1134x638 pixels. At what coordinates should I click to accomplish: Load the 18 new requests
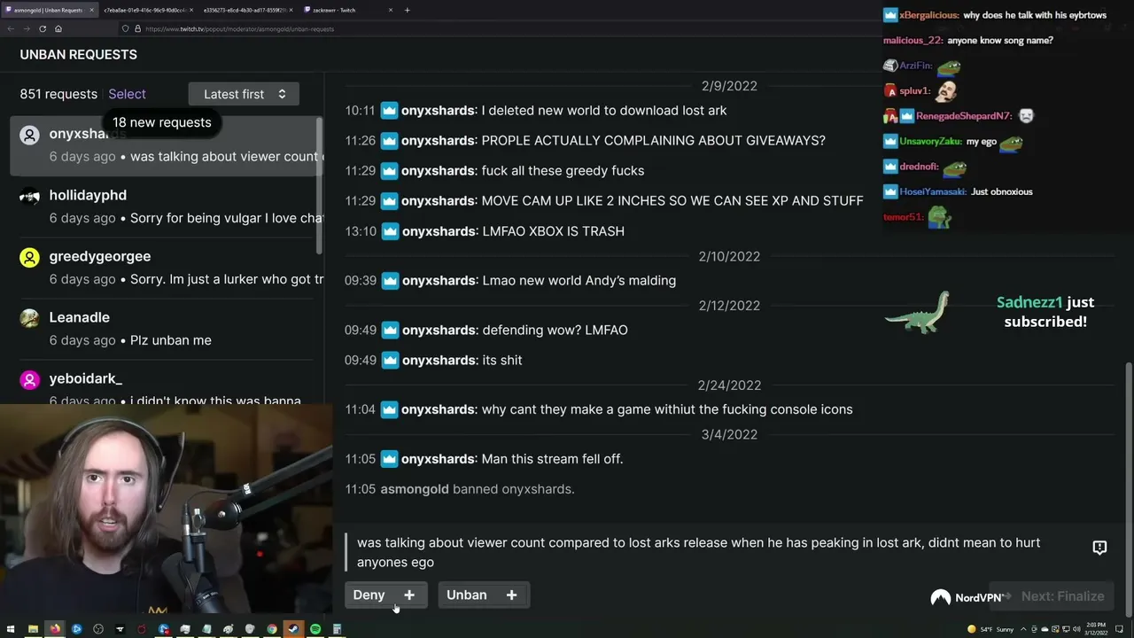tap(161, 122)
